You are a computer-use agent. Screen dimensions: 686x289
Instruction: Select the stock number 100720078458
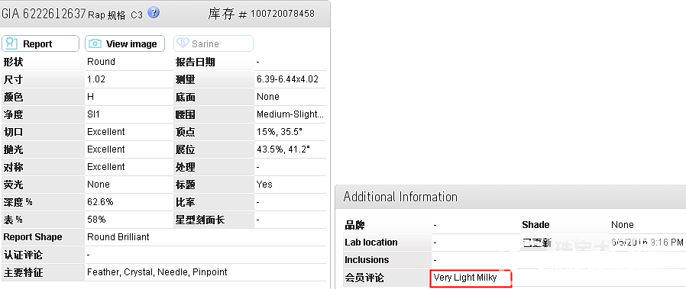(x=282, y=14)
